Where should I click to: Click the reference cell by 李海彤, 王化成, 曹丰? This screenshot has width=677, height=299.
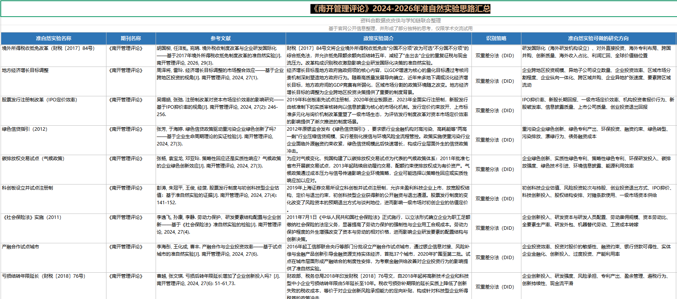(221, 258)
